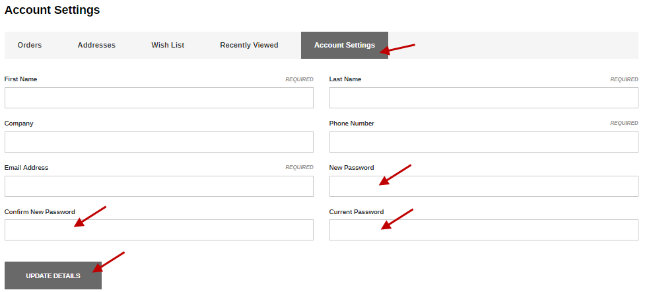Click the Email Address label

coord(26,167)
